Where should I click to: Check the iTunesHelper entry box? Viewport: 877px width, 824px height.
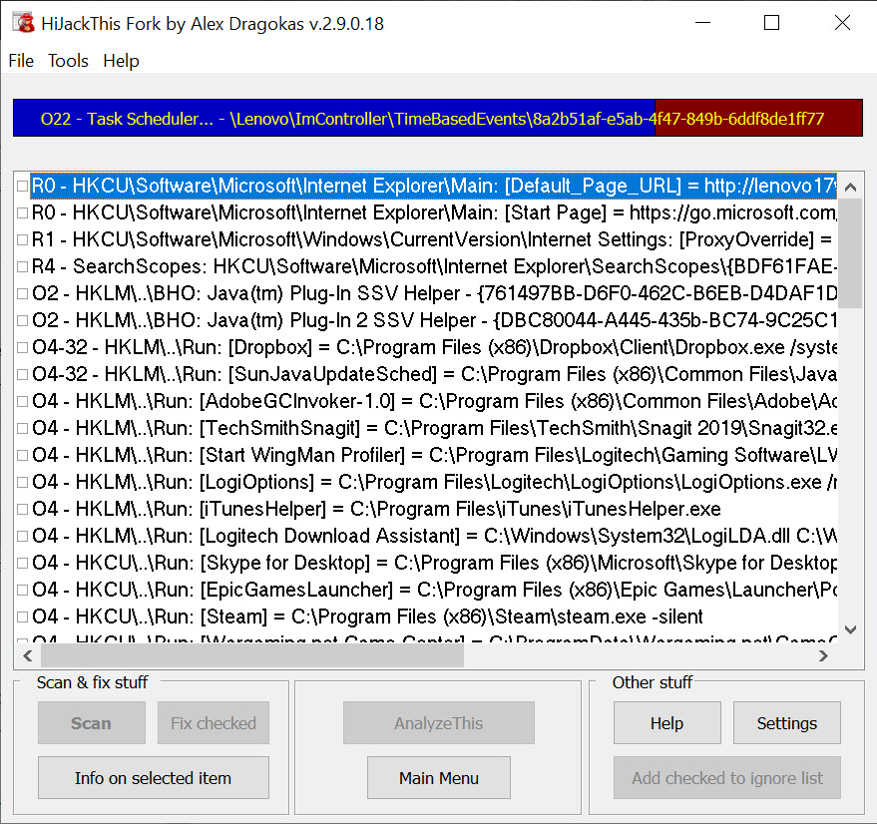point(22,509)
